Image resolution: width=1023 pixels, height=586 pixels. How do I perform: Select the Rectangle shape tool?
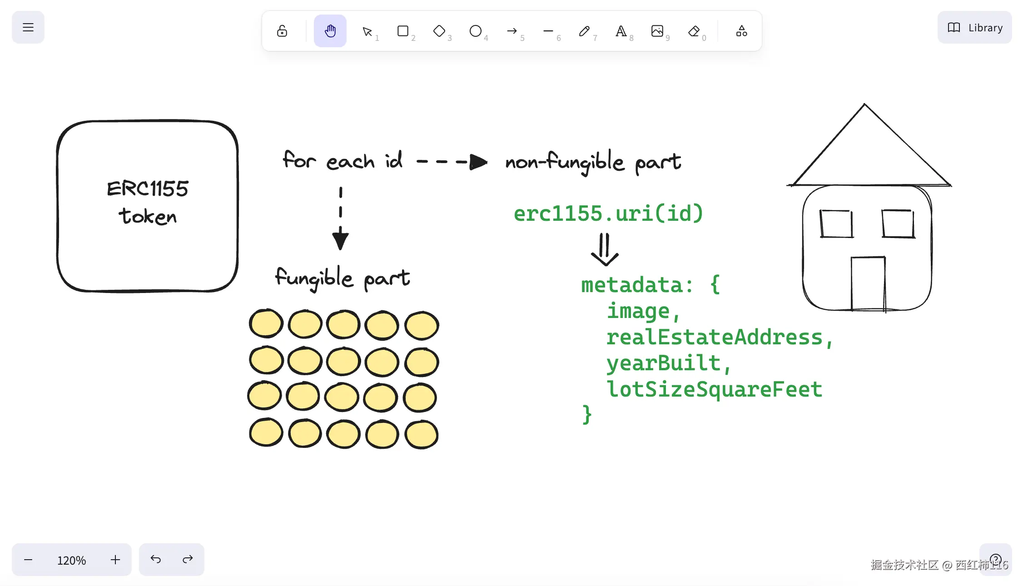[x=403, y=31]
